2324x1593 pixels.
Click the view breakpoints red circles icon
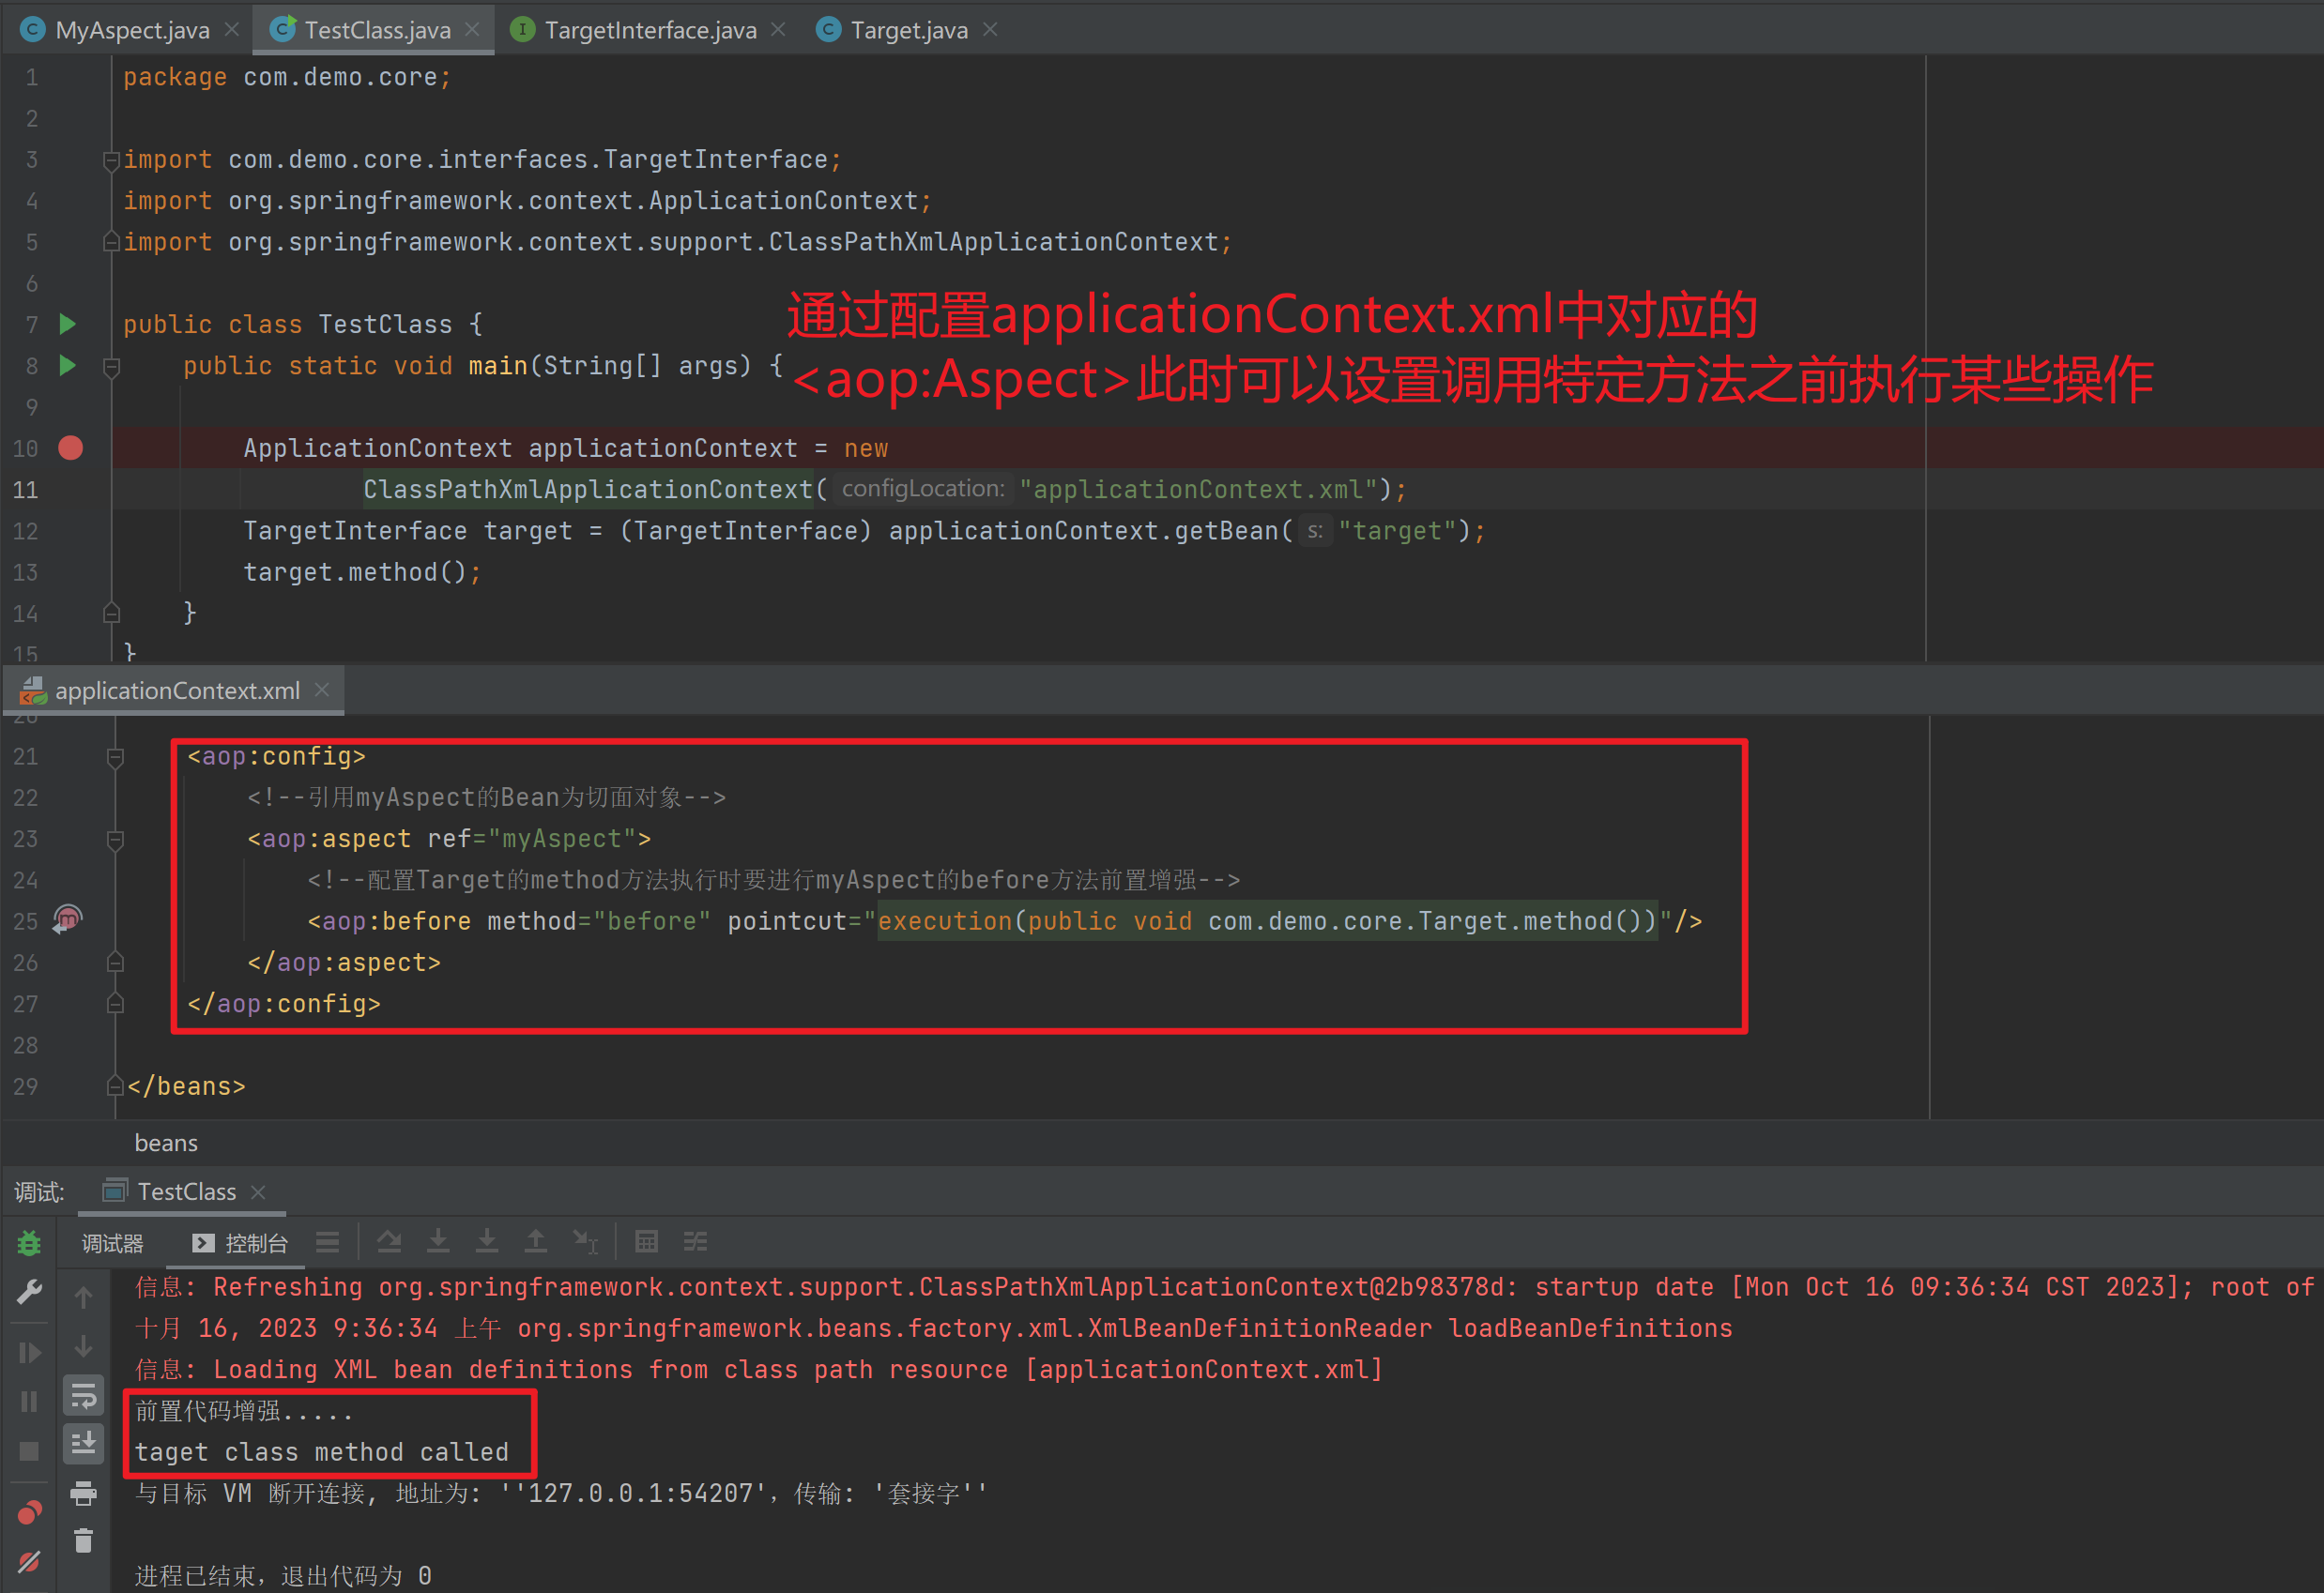tap(29, 1512)
